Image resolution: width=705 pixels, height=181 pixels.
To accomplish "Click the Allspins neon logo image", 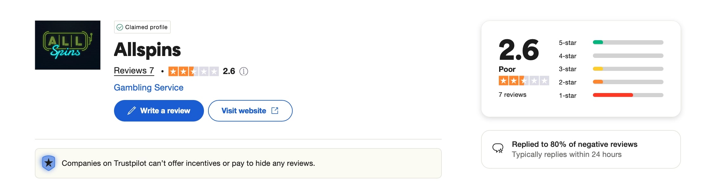I will click(67, 45).
